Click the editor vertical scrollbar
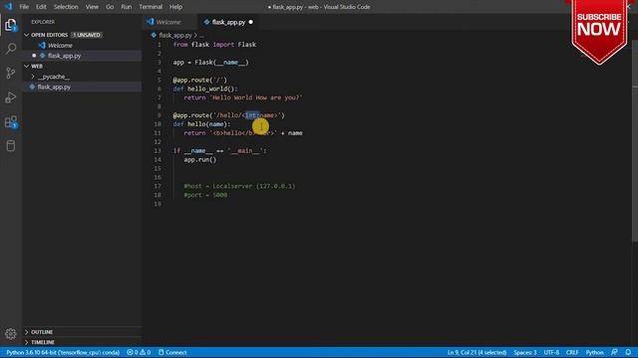 point(635,142)
